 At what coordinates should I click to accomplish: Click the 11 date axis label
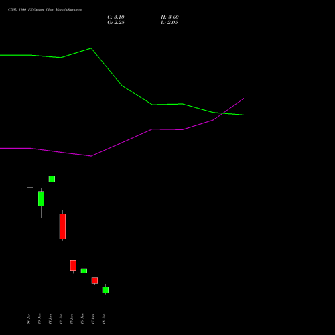point(50,319)
